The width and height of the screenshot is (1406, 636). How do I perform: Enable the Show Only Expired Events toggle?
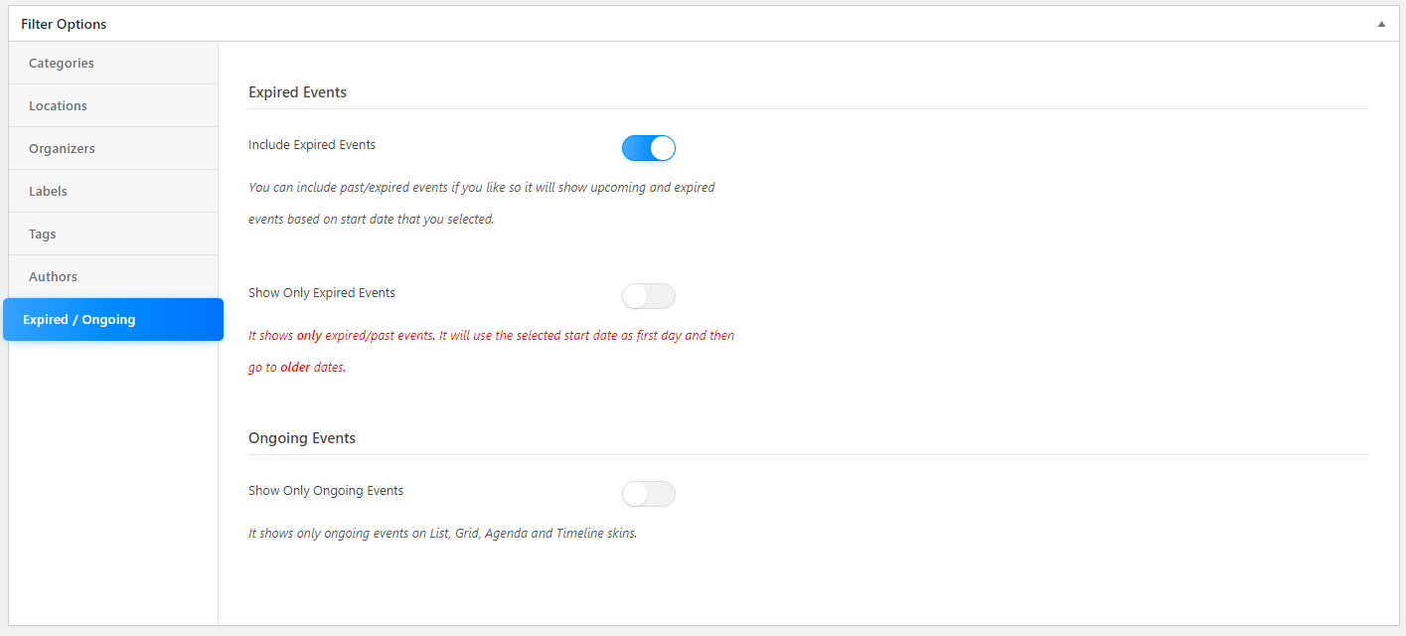tap(649, 296)
